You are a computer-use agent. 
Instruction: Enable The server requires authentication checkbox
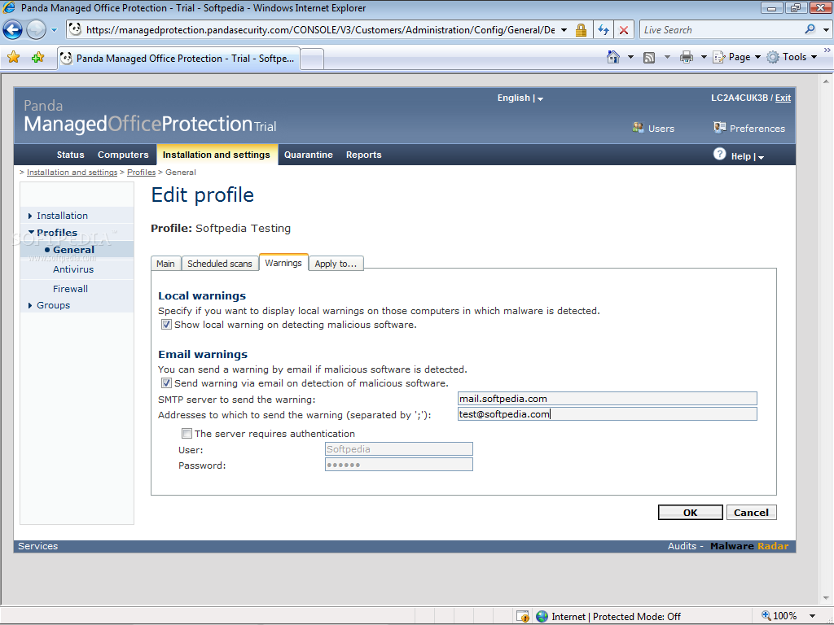(x=187, y=433)
